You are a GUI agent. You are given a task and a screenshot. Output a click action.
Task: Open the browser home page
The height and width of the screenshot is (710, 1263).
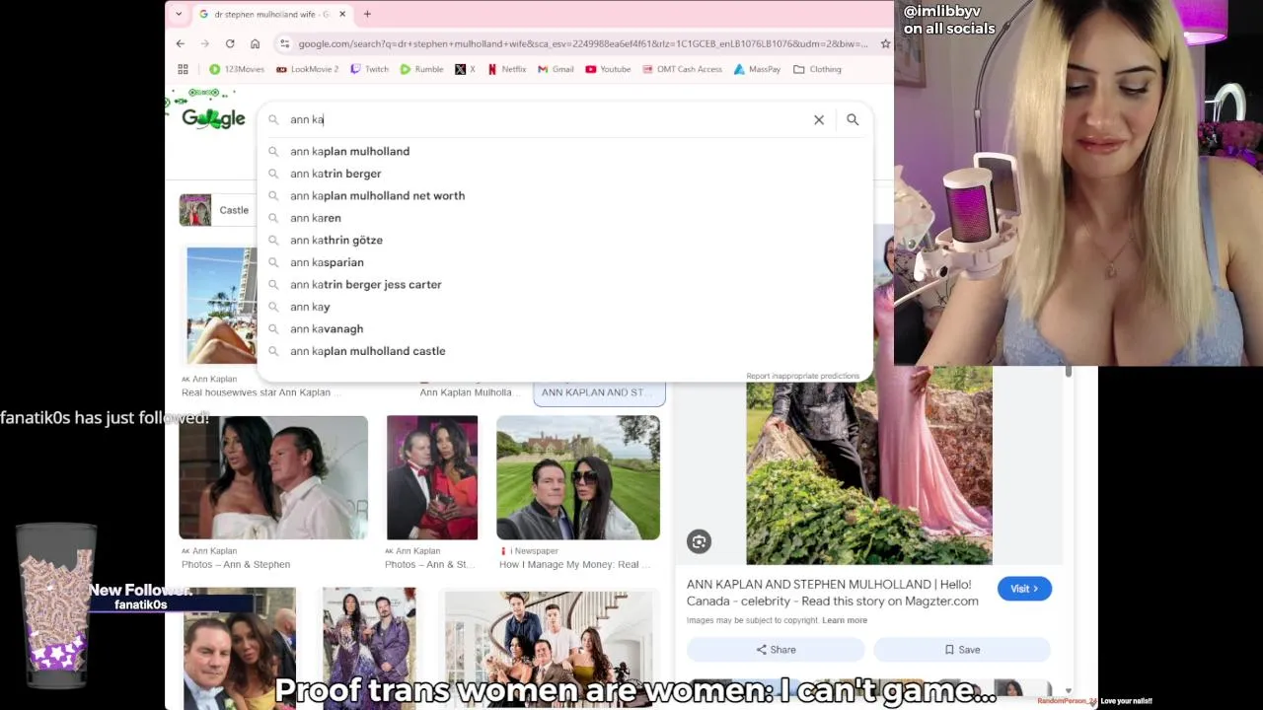(255, 43)
